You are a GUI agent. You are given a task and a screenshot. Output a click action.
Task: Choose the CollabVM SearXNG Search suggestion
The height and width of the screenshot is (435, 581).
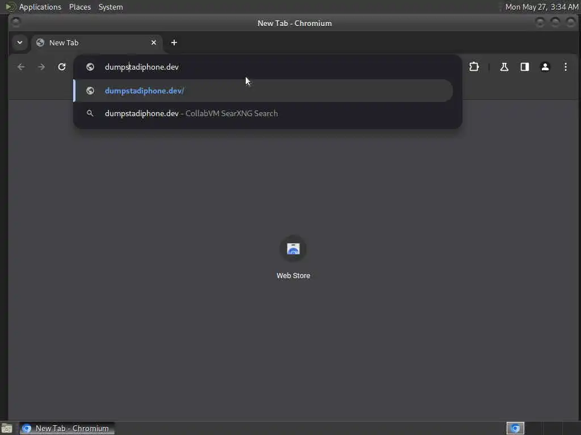pos(263,113)
